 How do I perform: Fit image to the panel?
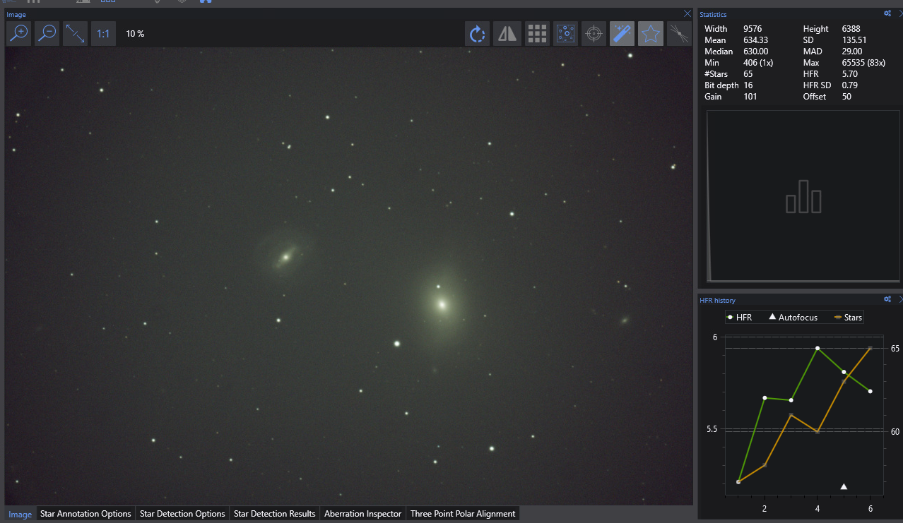tap(76, 33)
